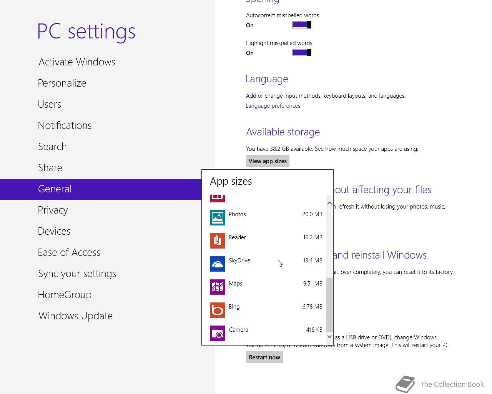Click the PC settings title
492x394 pixels.
coord(86,31)
